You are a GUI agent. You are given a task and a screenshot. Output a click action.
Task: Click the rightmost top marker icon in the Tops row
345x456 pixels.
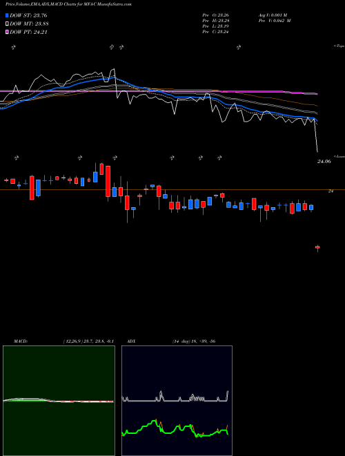(239, 47)
